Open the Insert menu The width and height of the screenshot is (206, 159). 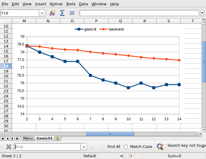click(x=41, y=4)
